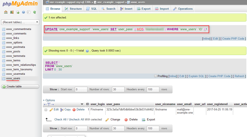Click the upper Number of rows field
Viewport: 247px width, 137px height.
pos(118,89)
